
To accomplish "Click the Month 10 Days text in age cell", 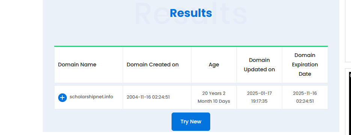I will 214,101.
